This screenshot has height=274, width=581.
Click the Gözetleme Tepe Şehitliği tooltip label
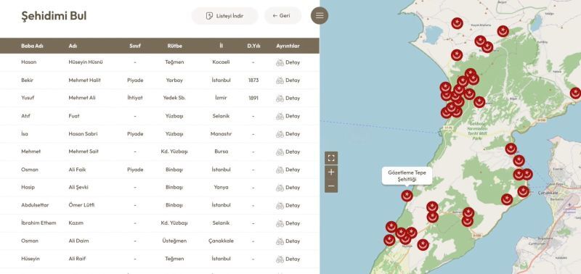[x=407, y=175]
